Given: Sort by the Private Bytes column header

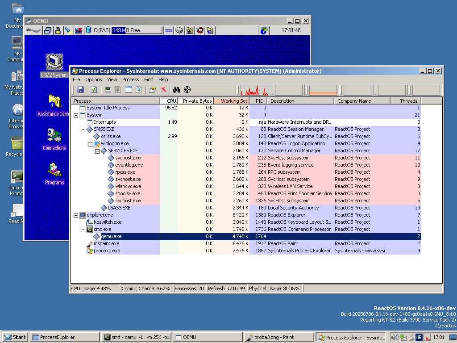Looking at the screenshot, I should click(195, 101).
